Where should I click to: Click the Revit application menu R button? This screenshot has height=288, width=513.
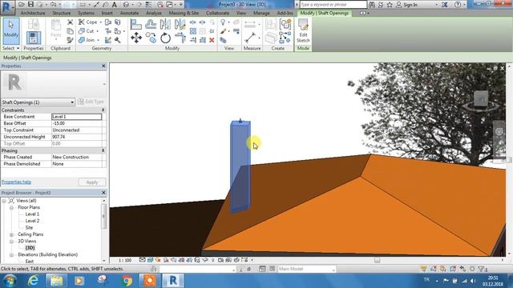pos(7,7)
